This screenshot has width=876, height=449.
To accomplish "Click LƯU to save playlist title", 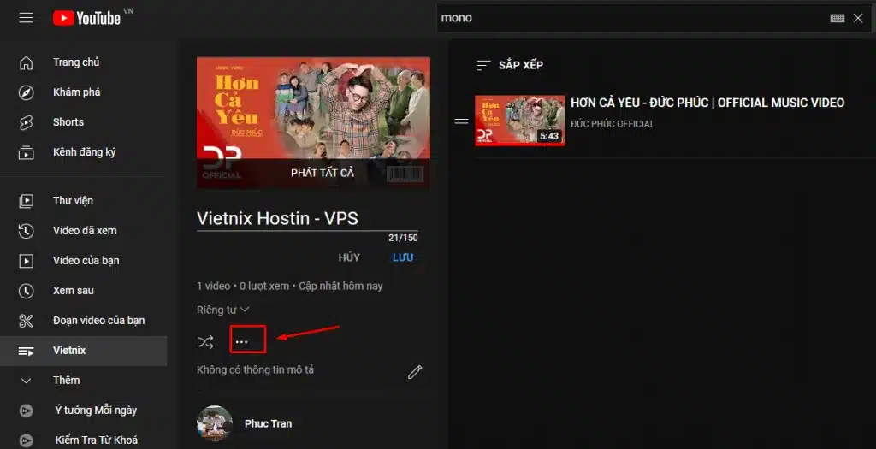I will point(403,257).
